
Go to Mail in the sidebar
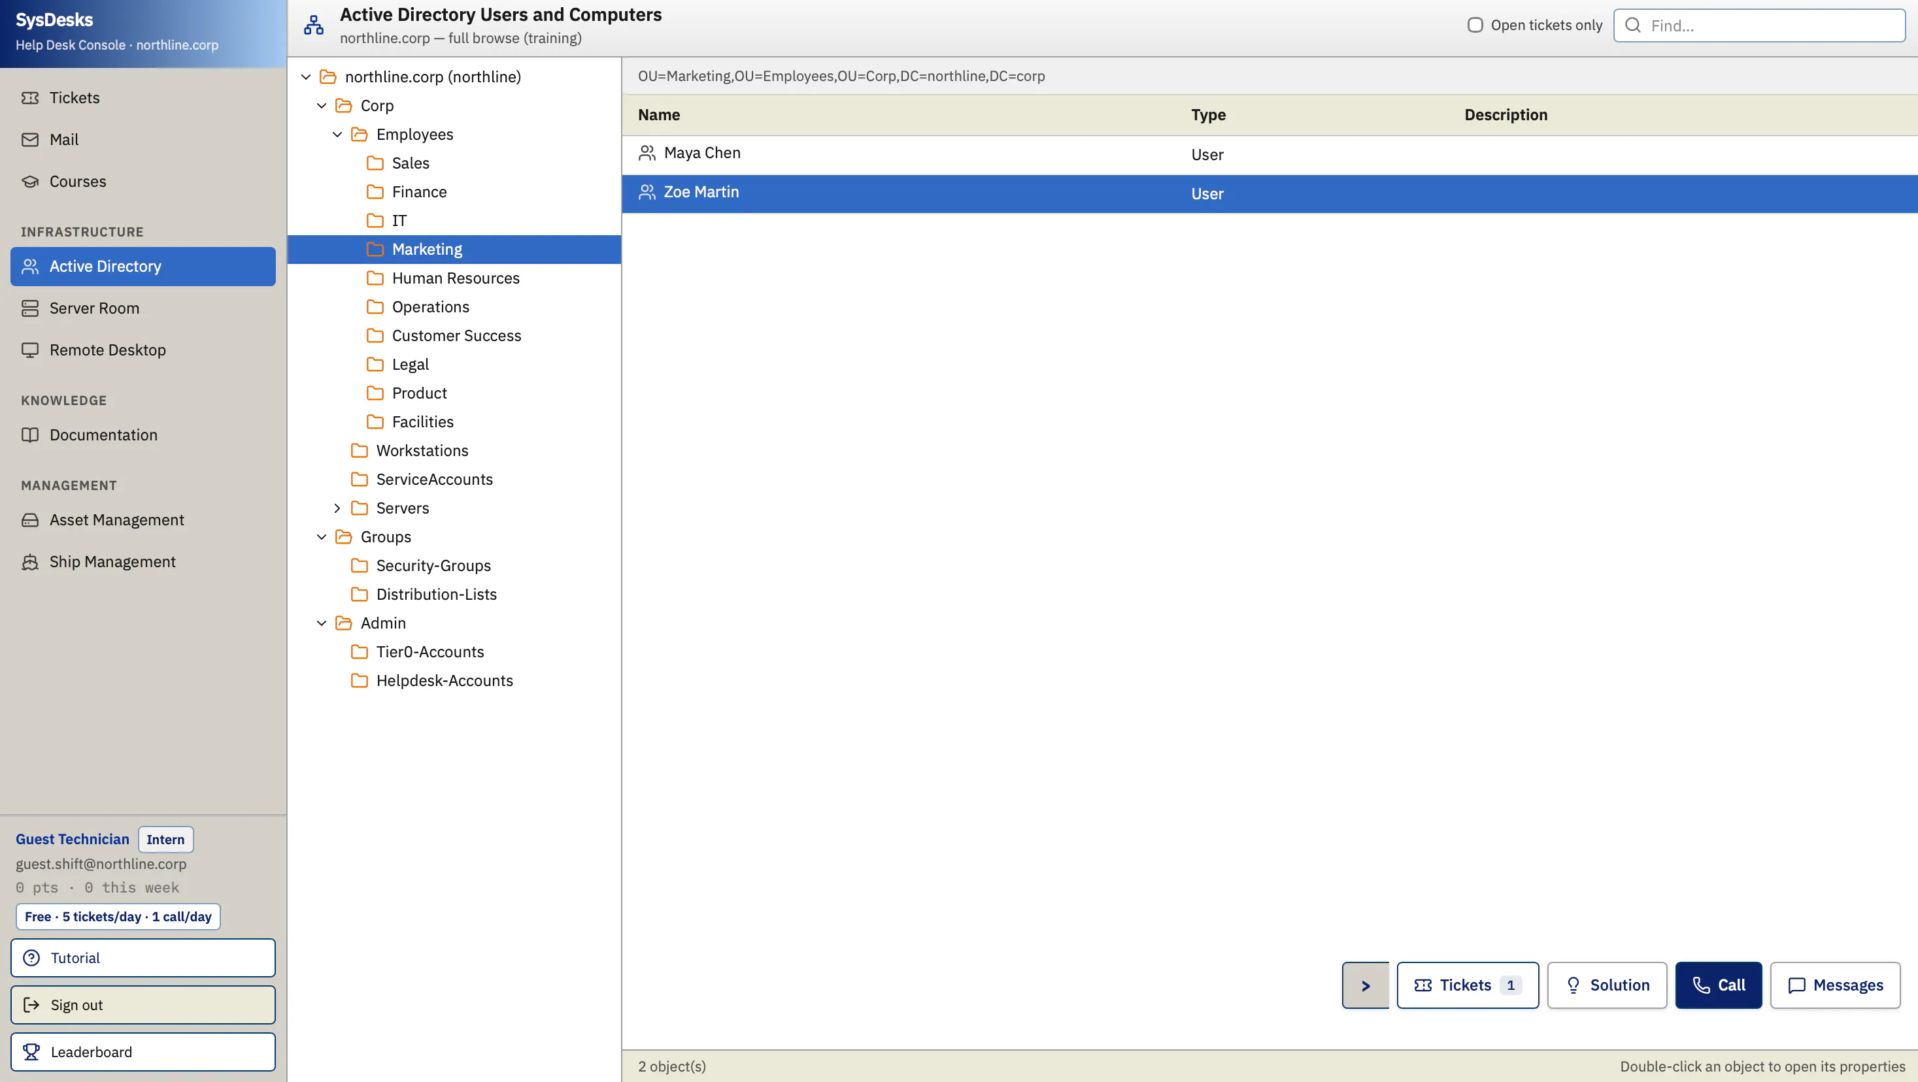(x=143, y=139)
